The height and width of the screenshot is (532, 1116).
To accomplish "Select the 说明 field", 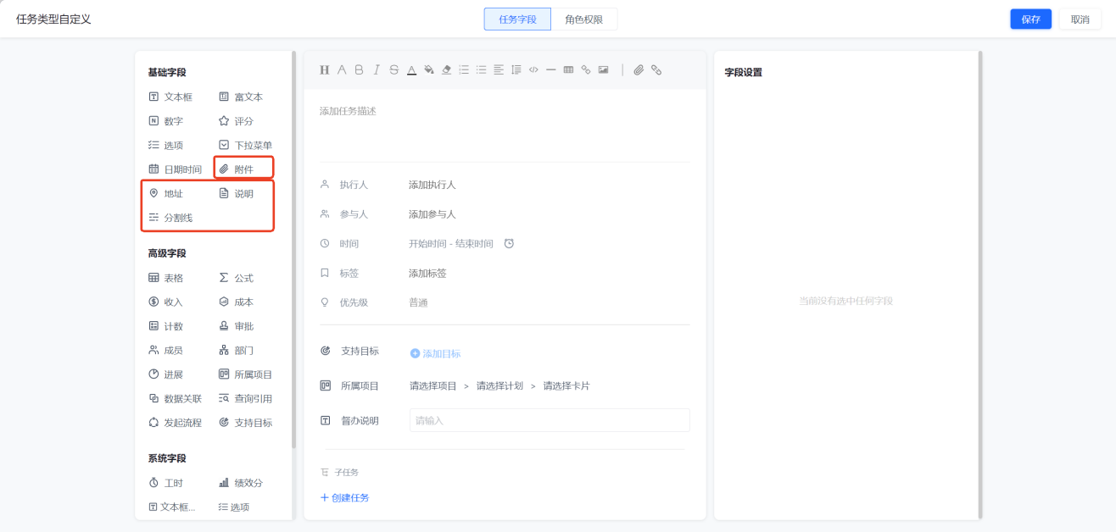I will pyautogui.click(x=237, y=194).
